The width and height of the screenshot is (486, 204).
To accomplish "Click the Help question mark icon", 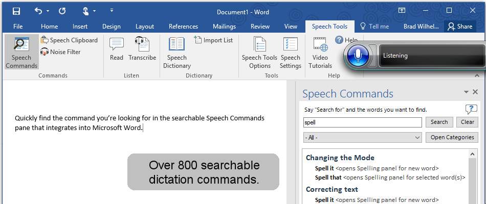I will tap(339, 40).
